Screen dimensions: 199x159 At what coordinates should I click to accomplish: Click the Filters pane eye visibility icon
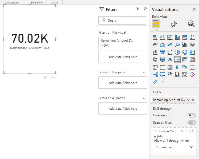(137, 9)
